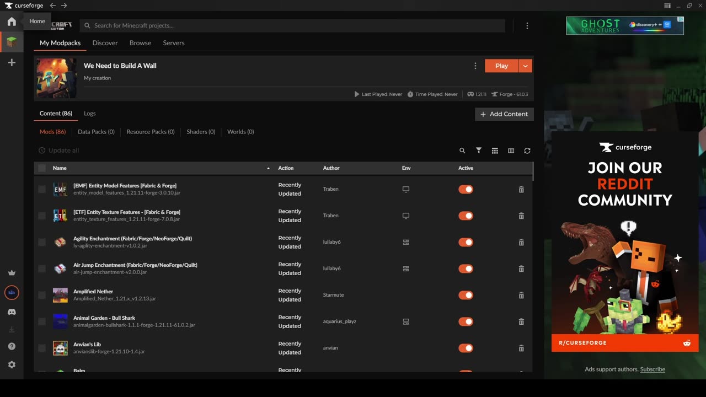Open the help question mark icon
The width and height of the screenshot is (706, 397).
coord(12,346)
